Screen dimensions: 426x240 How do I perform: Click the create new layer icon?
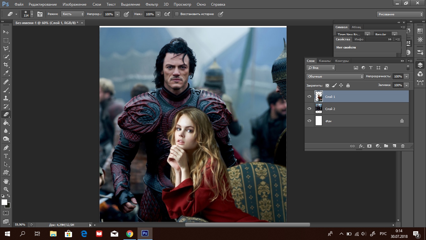pos(394,146)
